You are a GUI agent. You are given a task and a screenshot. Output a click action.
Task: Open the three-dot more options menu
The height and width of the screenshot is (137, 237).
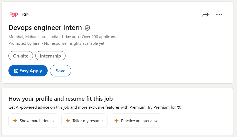219,15
